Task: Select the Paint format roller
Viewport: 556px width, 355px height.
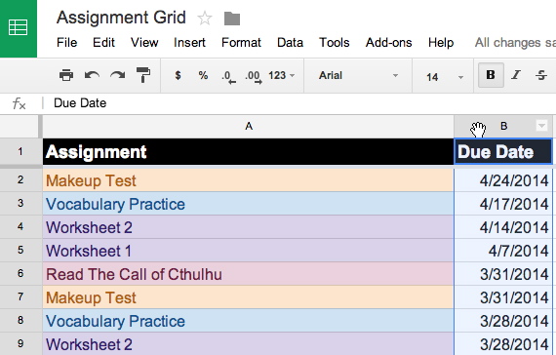Action: (143, 75)
